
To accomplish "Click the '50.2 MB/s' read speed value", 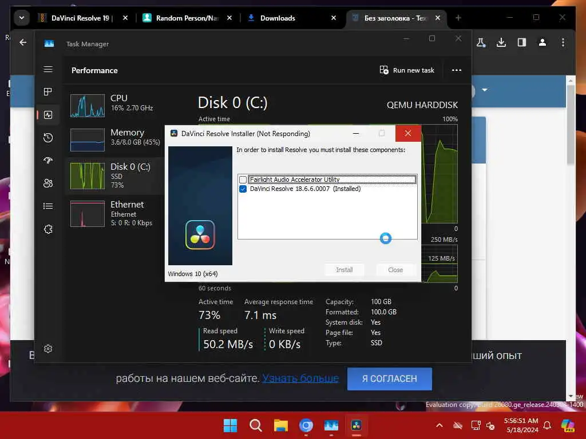I will [x=228, y=344].
